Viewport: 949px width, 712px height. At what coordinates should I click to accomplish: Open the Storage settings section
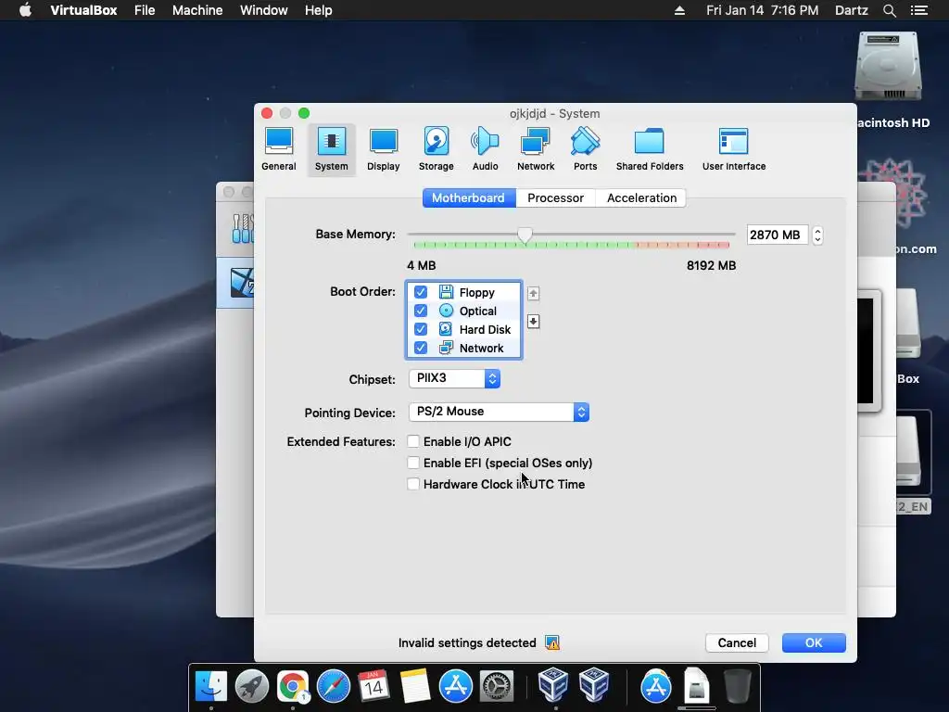point(436,149)
